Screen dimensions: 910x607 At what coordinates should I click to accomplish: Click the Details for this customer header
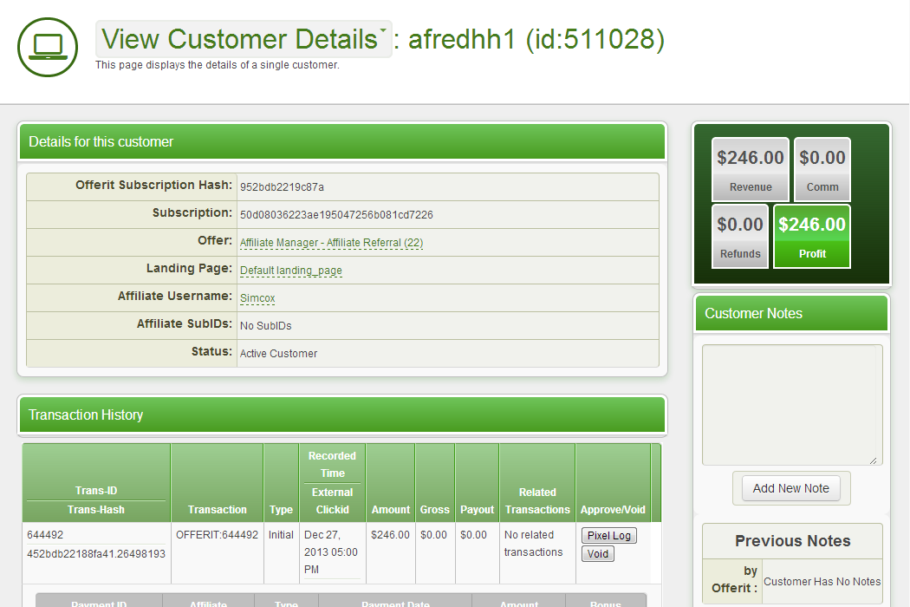click(342, 142)
